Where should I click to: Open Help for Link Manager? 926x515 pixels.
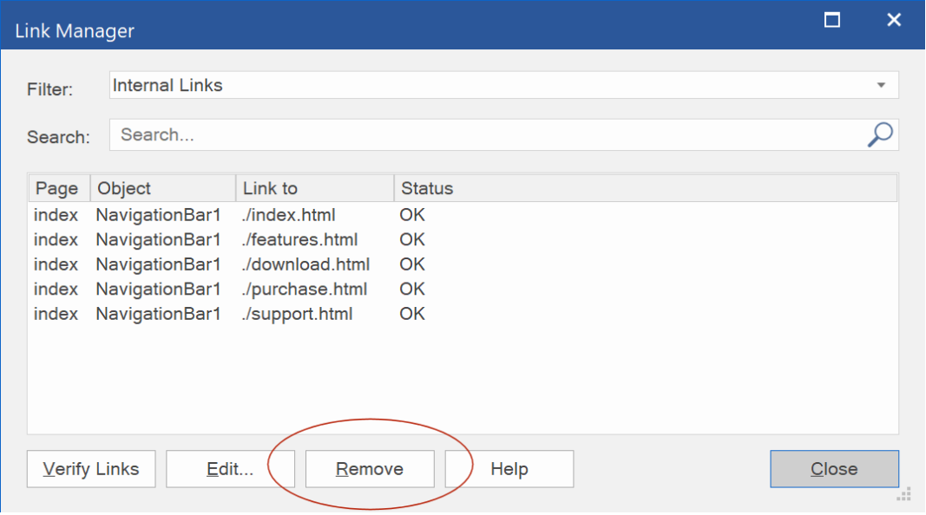(x=509, y=469)
